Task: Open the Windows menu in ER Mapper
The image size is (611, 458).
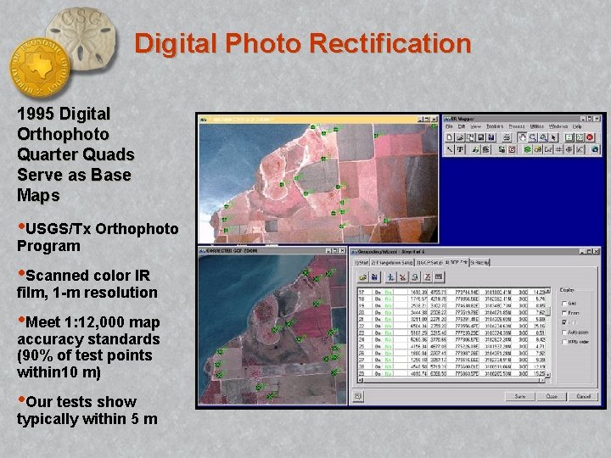Action: [x=558, y=126]
